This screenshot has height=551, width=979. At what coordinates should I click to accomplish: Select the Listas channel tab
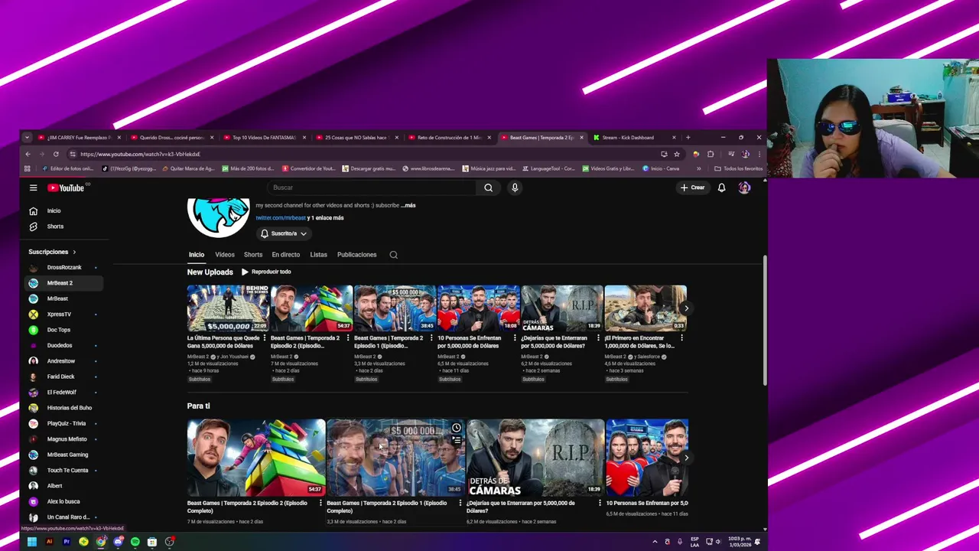point(319,255)
